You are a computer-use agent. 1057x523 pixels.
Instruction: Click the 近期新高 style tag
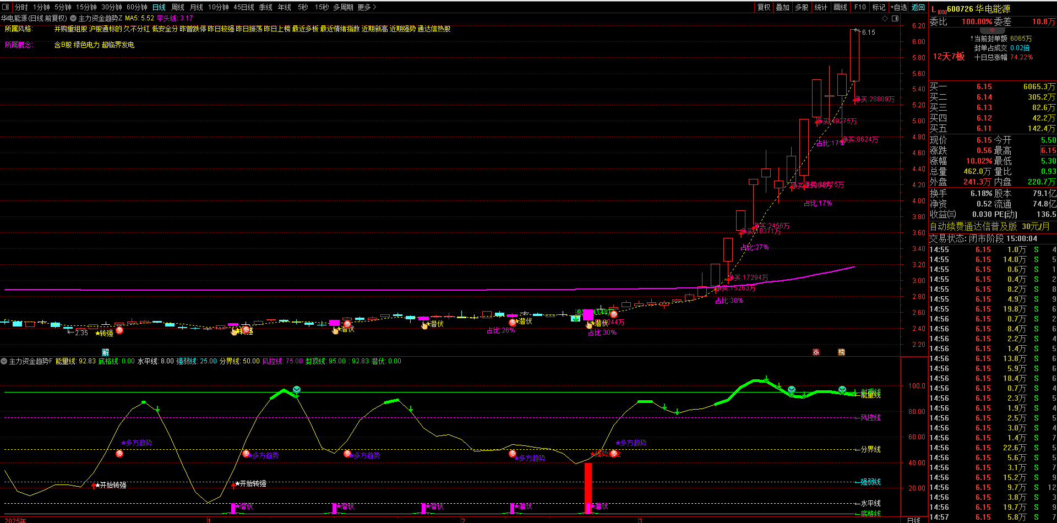(x=374, y=29)
